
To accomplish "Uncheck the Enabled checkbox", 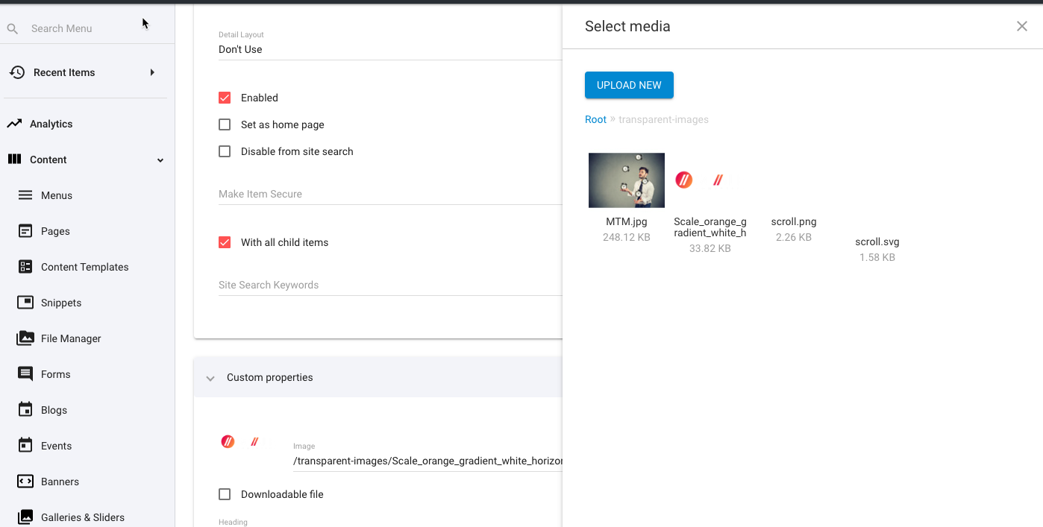I will [x=225, y=98].
